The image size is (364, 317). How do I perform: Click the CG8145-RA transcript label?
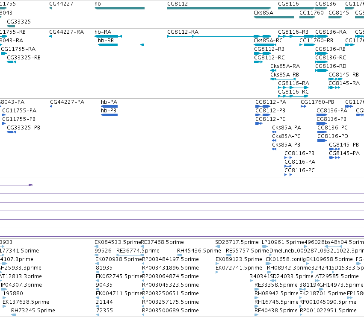pos(344,83)
